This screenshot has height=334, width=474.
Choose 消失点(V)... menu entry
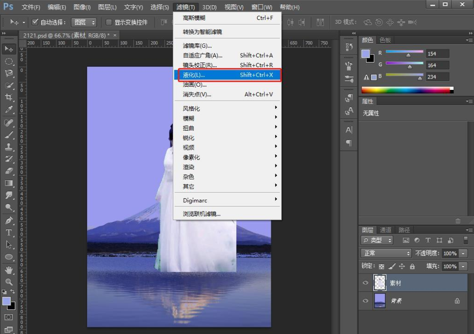[227, 94]
